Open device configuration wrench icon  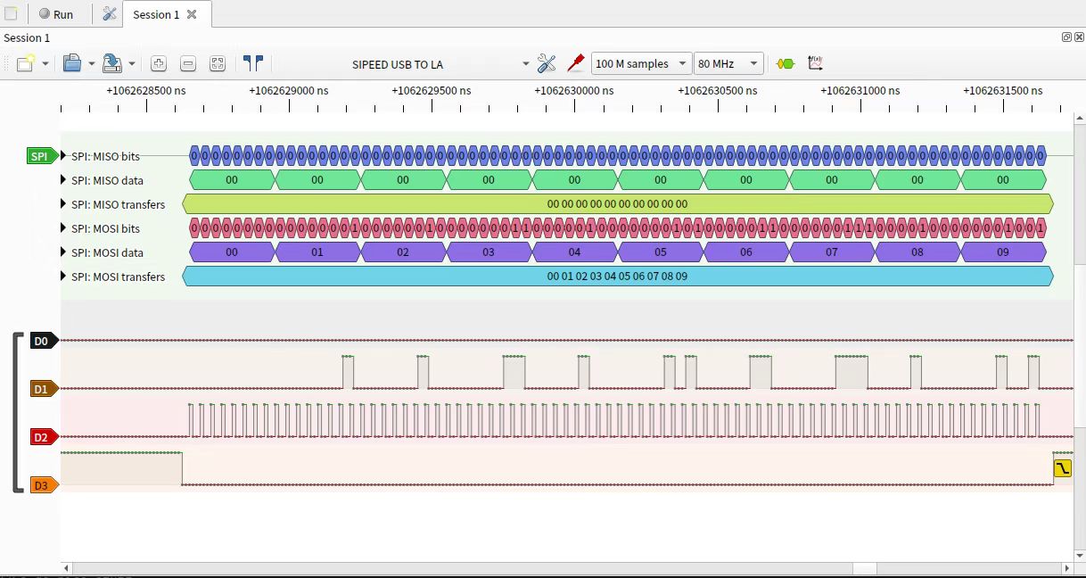(547, 63)
